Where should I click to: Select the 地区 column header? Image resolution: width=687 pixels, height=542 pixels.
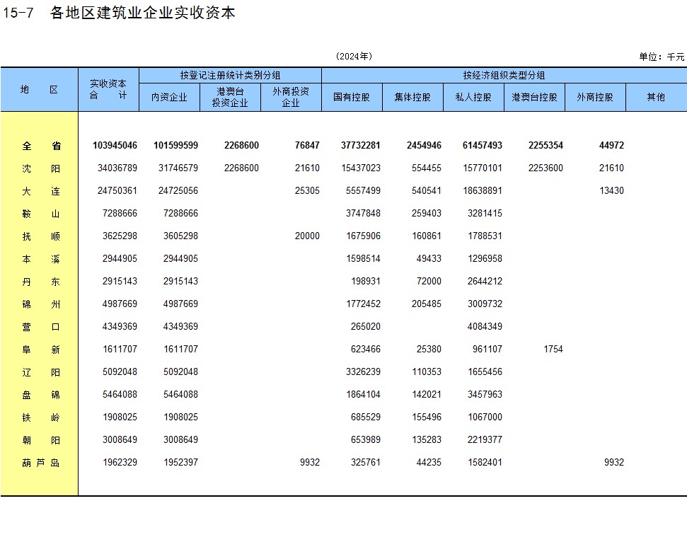(x=39, y=90)
